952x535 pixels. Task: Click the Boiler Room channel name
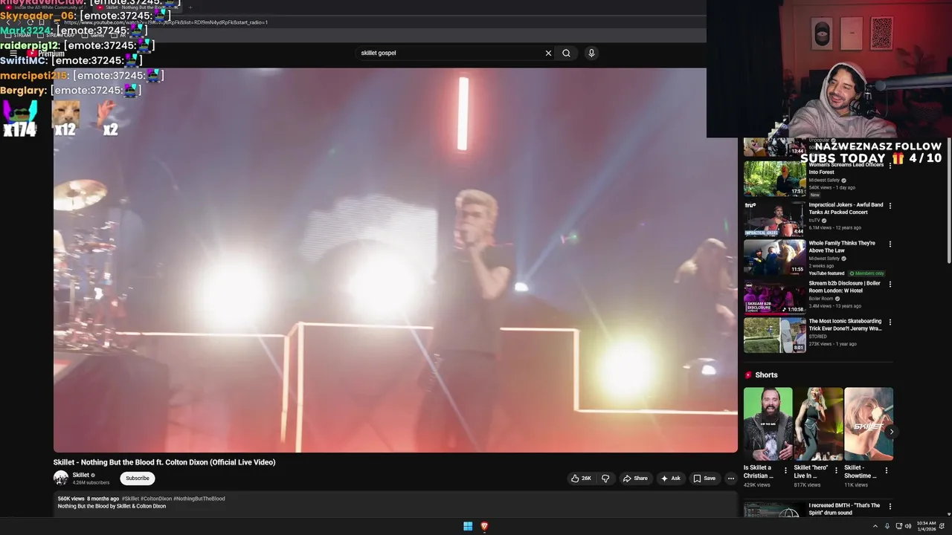[x=822, y=299]
